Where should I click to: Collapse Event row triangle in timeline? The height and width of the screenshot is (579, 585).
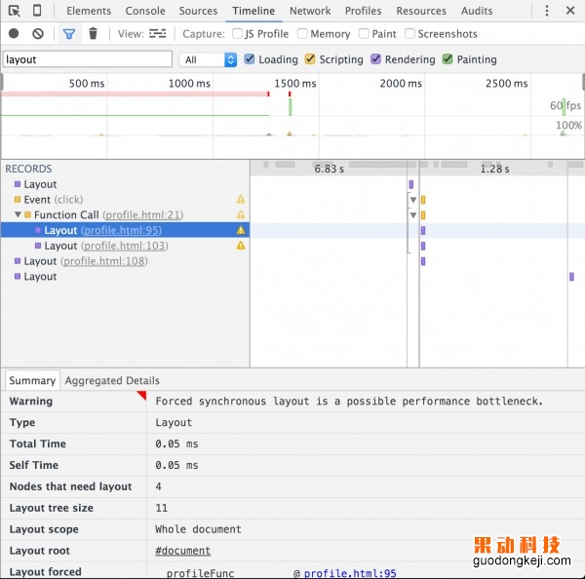coord(413,200)
